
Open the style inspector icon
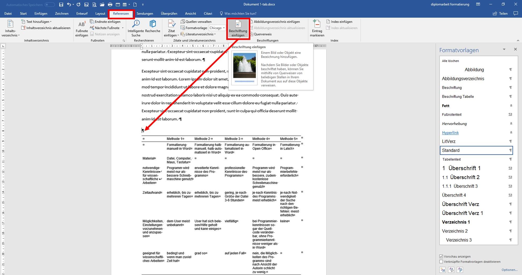(x=451, y=270)
